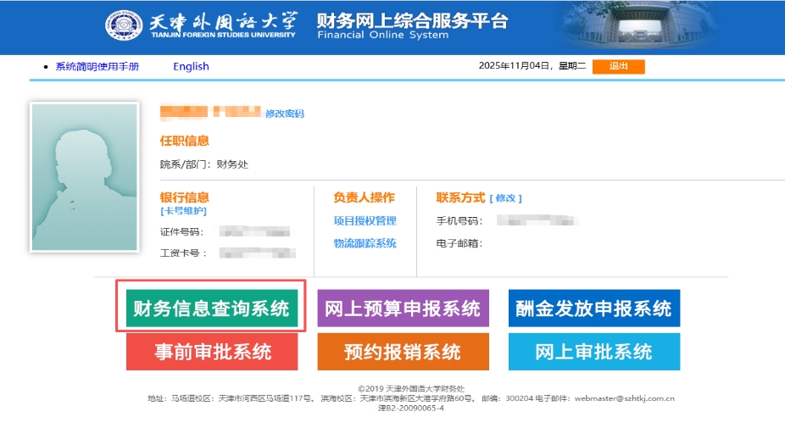
Task: Open the blue 酬金发放申报系统 button
Action: pyautogui.click(x=593, y=308)
